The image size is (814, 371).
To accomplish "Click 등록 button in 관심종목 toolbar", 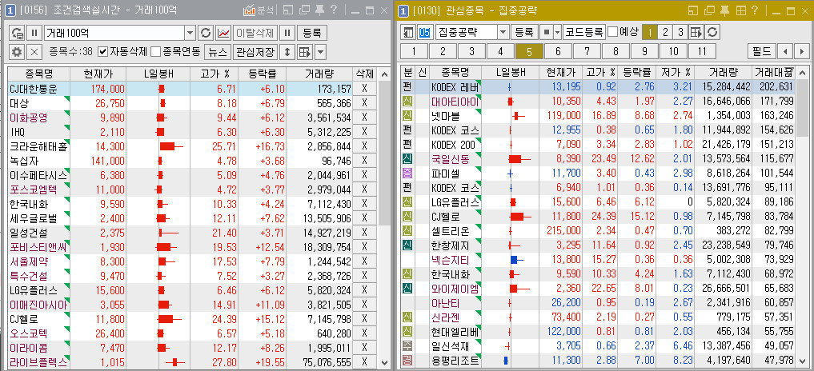I will 524,32.
